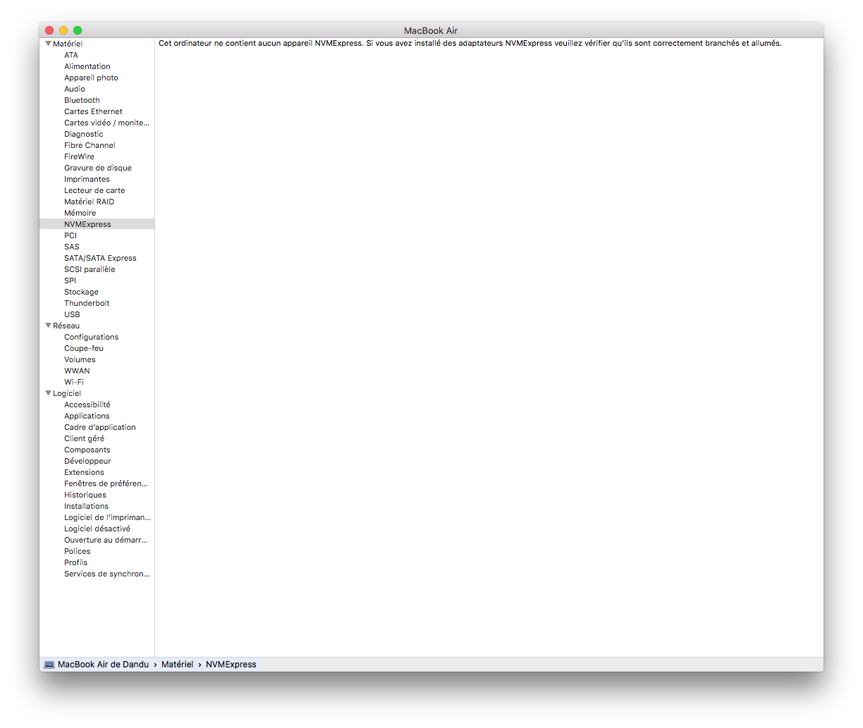Minimize the window with the yellow button
Viewport: 863px width, 728px height.
63,30
